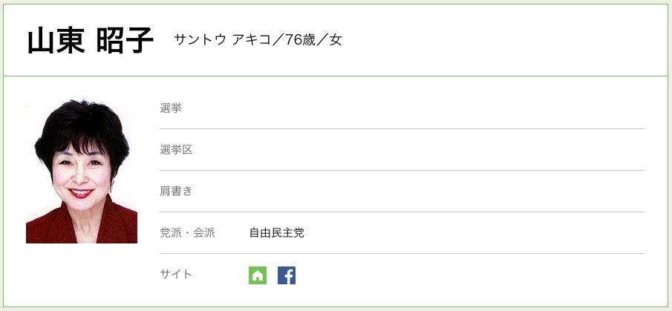The width and height of the screenshot is (672, 311).
Task: Click the サイト row label
Action: pyautogui.click(x=176, y=275)
